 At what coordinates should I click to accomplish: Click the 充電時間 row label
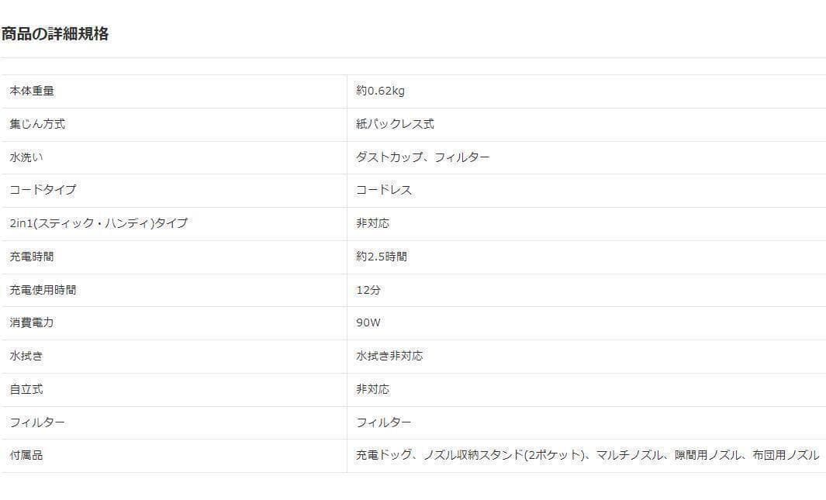point(32,257)
